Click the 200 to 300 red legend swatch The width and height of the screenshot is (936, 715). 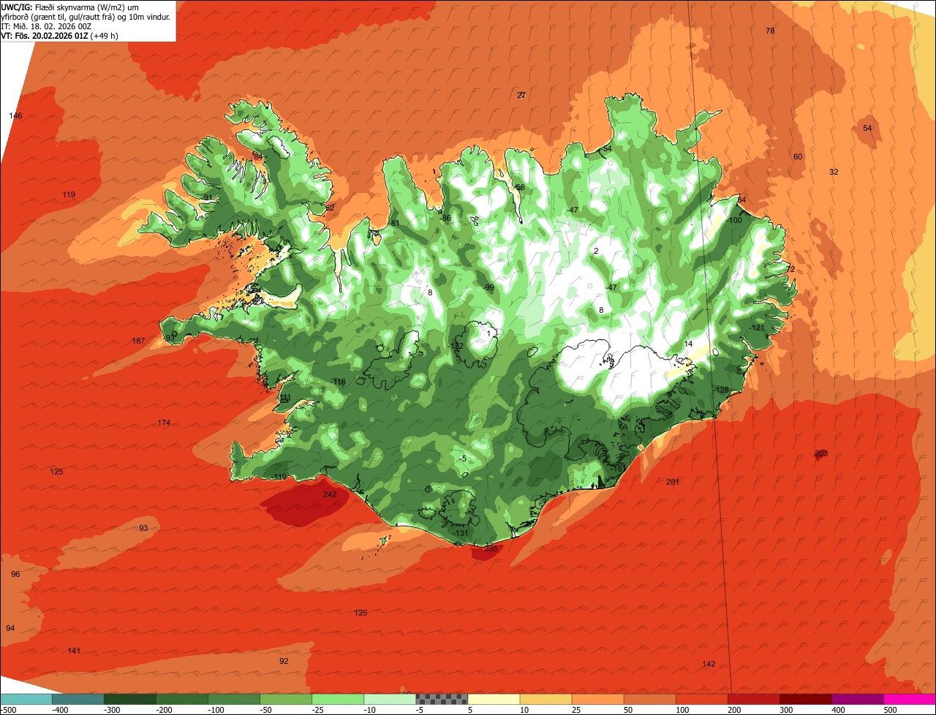pyautogui.click(x=754, y=699)
